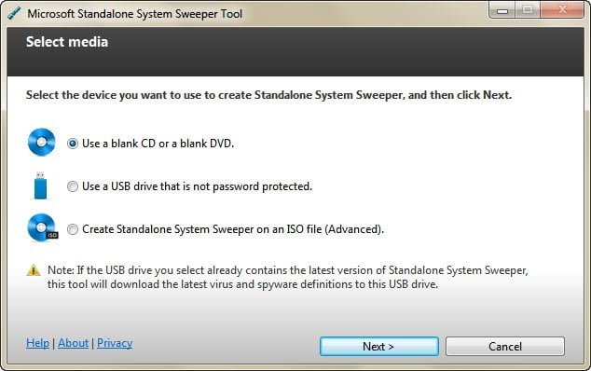
Task: Click the disc icon with ISO badge
Action: coord(43,227)
